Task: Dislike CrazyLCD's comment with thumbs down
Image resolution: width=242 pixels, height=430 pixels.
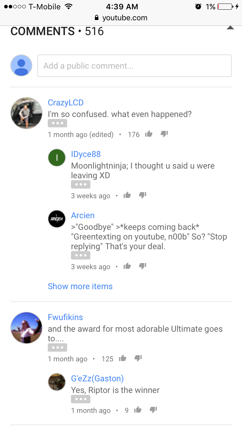Action: click(x=164, y=134)
